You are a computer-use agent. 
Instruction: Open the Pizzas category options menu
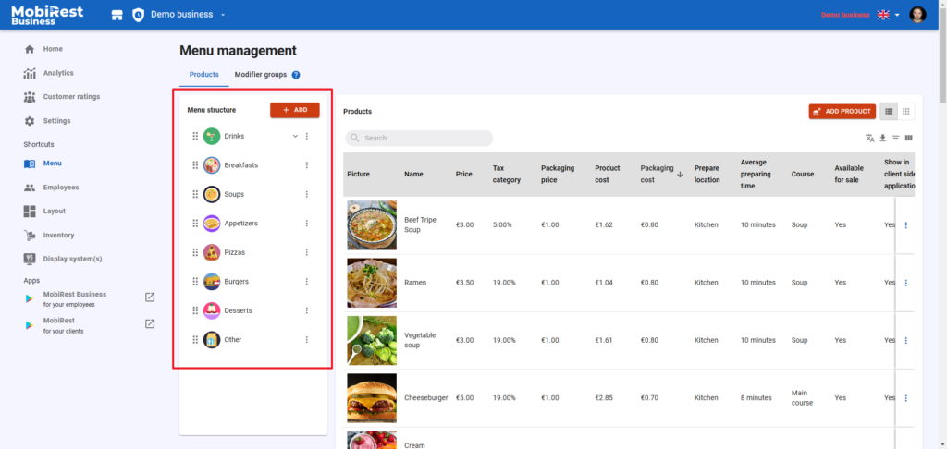click(307, 252)
